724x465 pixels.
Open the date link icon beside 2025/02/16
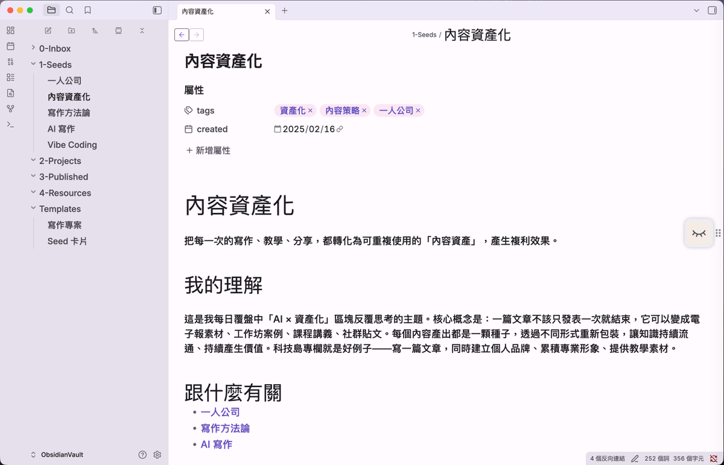(x=340, y=129)
